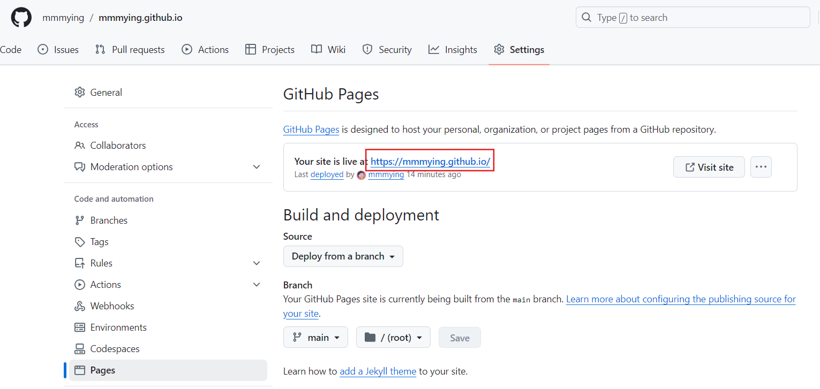Viewport: 820px width, 389px height.
Task: Expand the Rules chevron
Action: (257, 263)
